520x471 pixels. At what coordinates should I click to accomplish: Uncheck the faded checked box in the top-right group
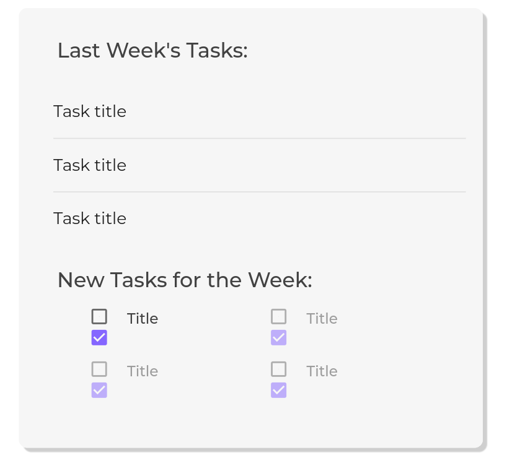279,338
